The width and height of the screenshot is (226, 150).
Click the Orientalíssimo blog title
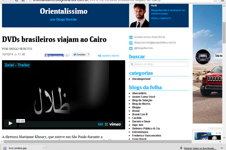click(64, 11)
